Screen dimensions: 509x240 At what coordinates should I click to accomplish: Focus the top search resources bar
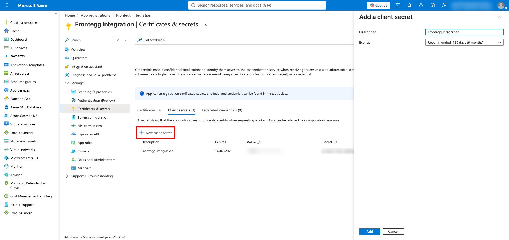pos(257,5)
